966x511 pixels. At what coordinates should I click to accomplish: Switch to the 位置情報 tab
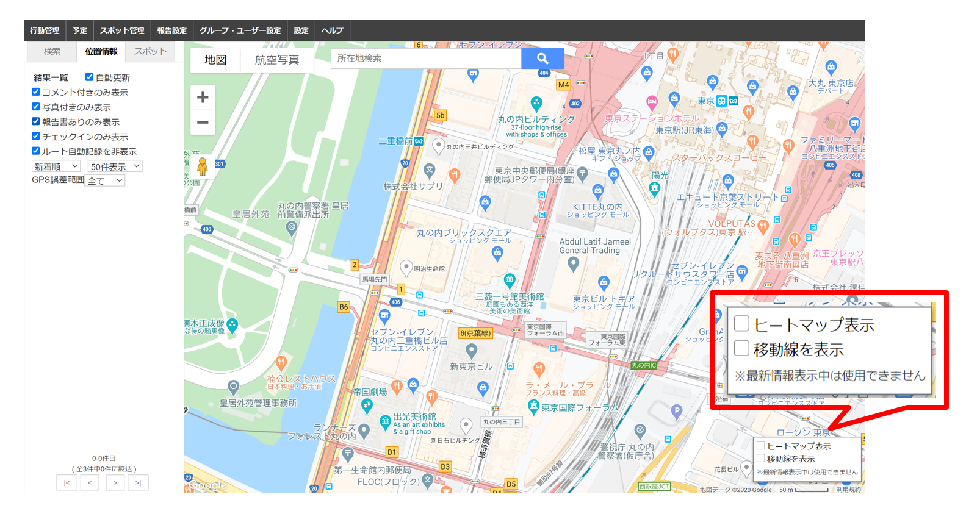101,51
